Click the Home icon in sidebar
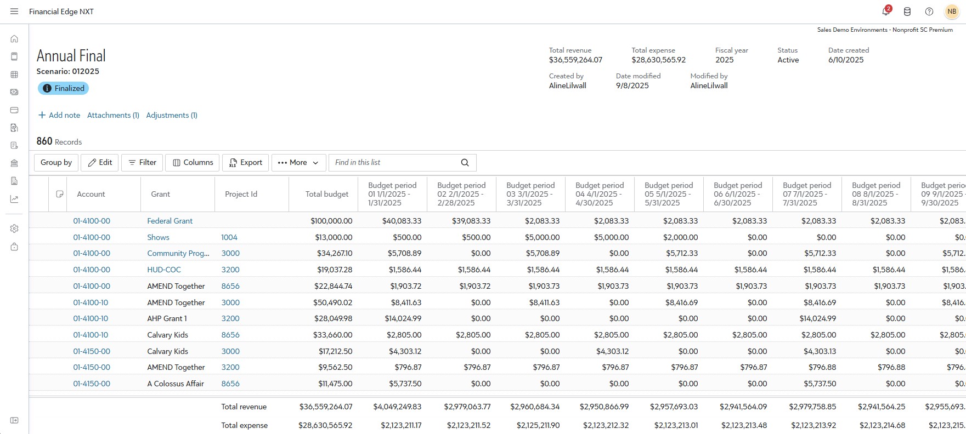 point(14,39)
